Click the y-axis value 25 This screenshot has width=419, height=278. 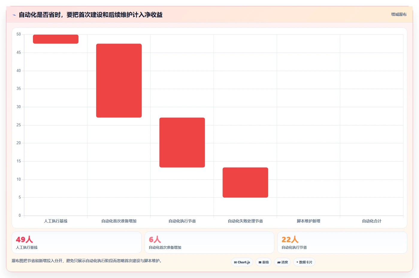pos(19,125)
